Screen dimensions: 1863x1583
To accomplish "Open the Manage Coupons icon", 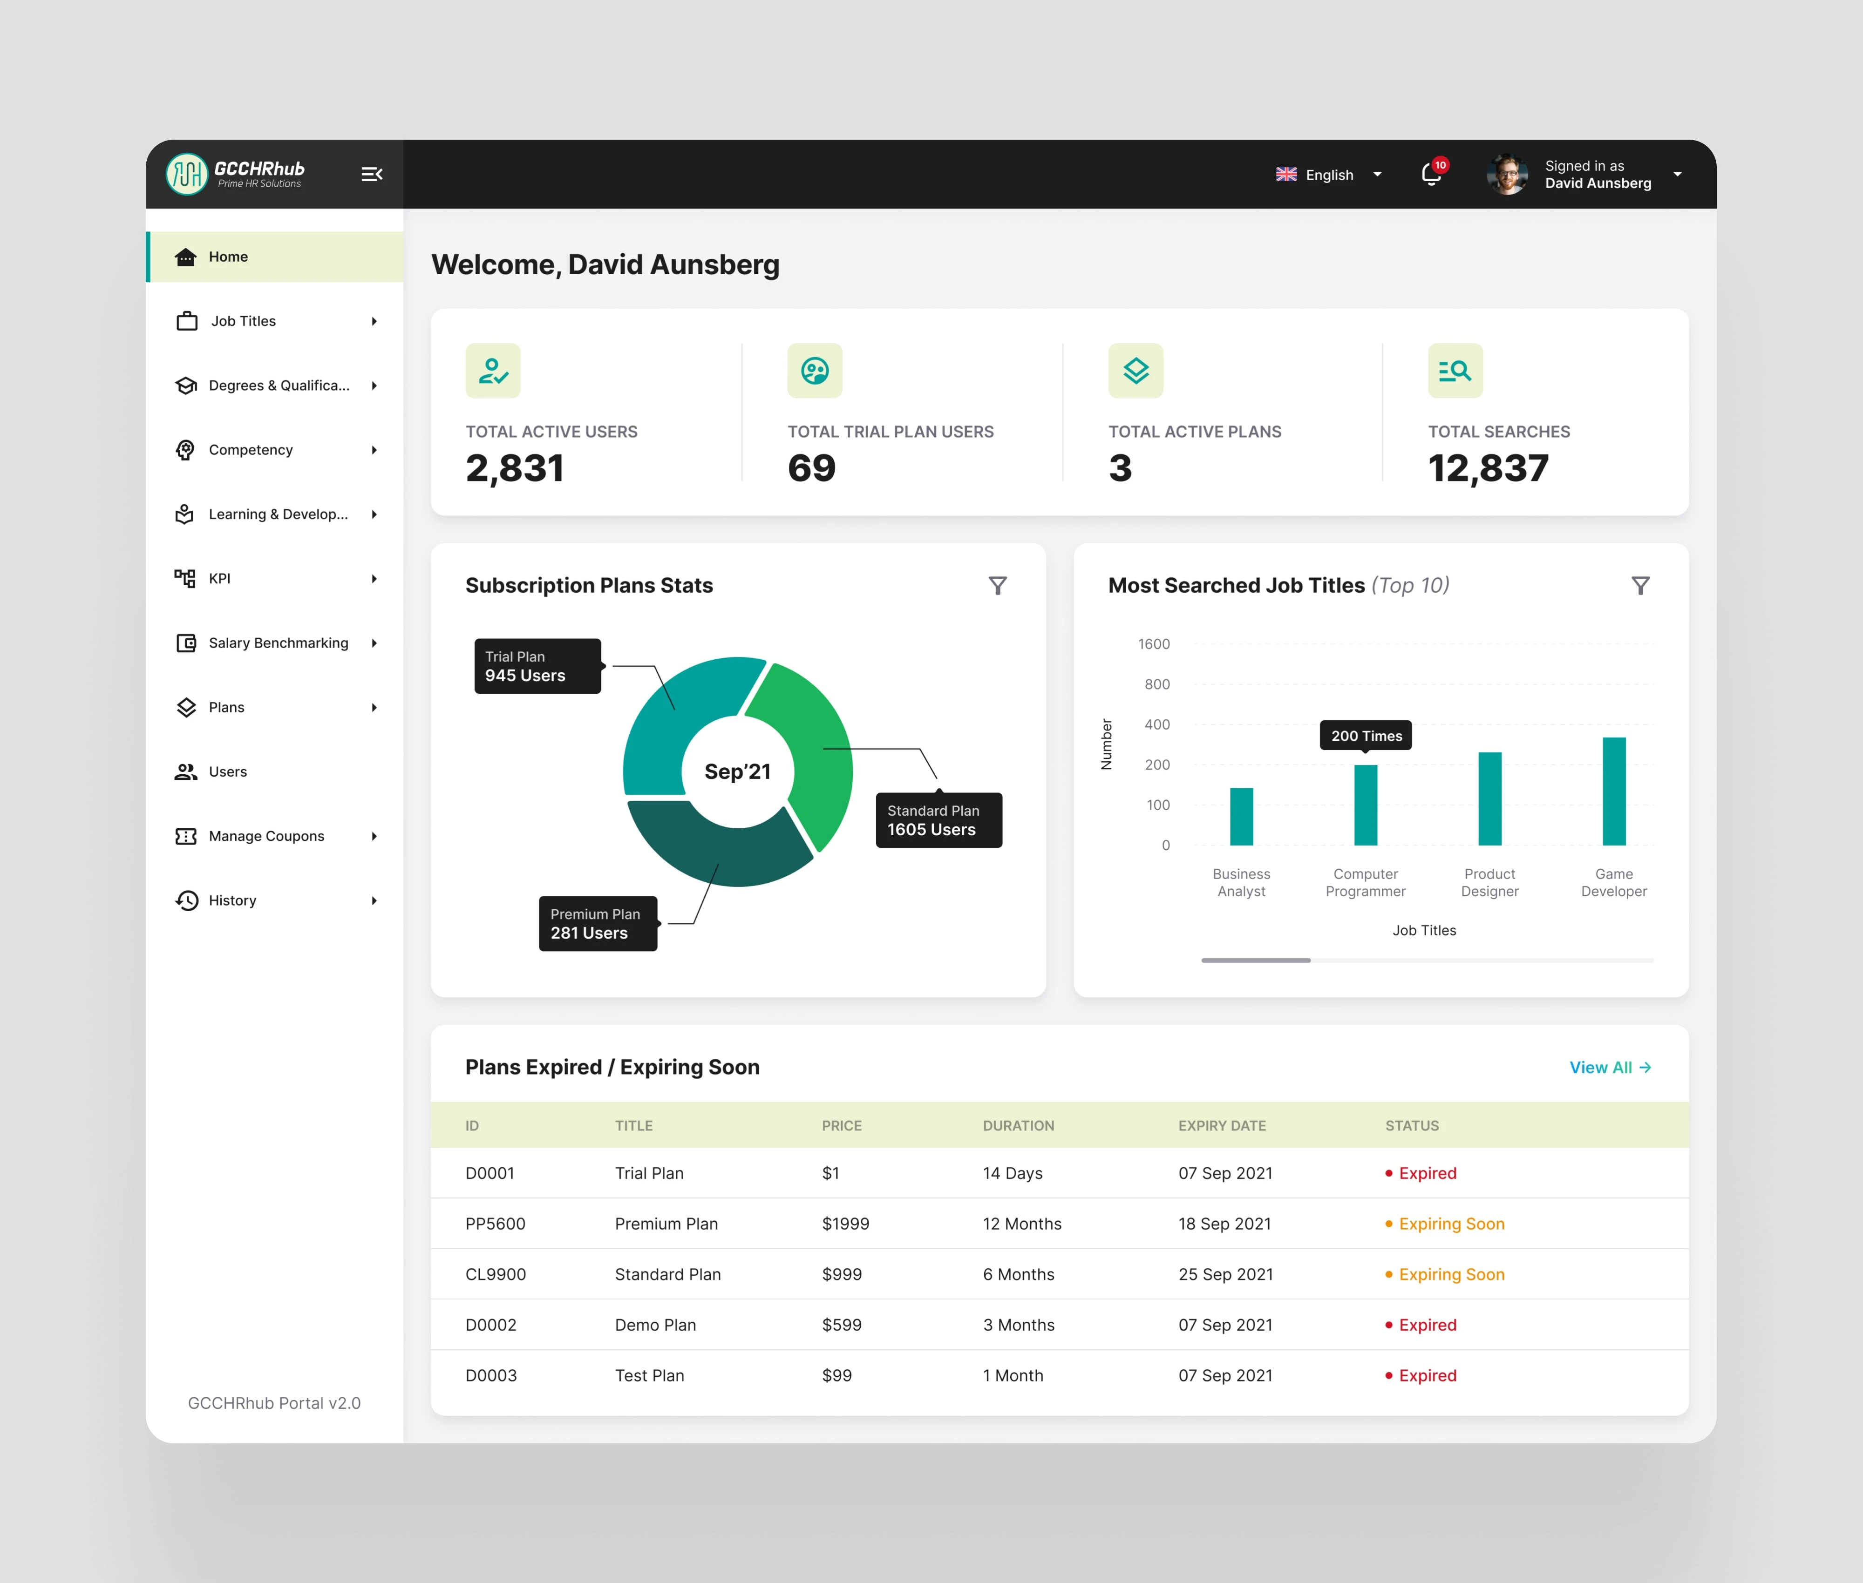I will pos(186,835).
